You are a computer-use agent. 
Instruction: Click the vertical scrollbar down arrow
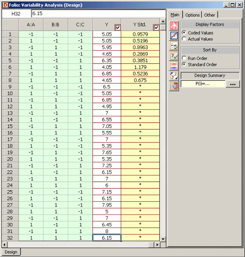[163, 239]
